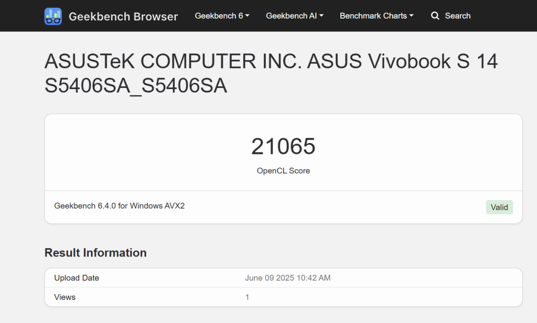Click the OpenCL Score label
This screenshot has height=323, width=537.
click(283, 171)
